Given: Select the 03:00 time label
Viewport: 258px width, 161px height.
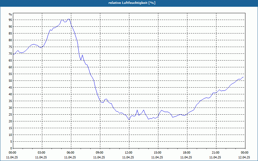Looking at the screenshot, I should pos(41,153).
